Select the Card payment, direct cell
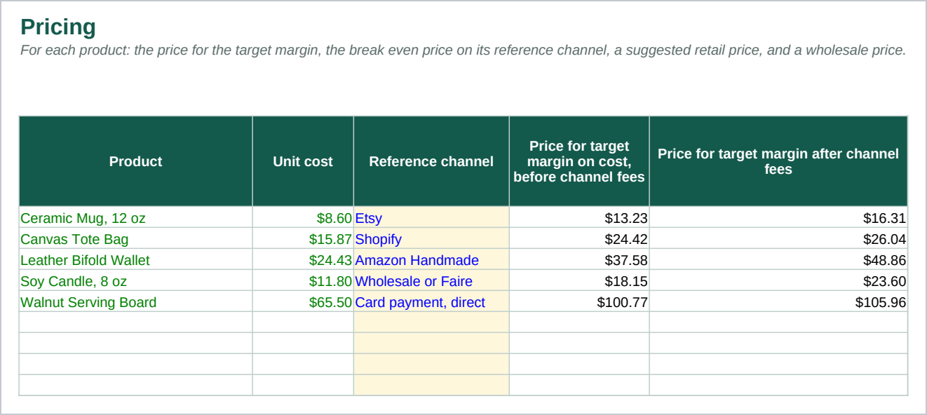This screenshot has height=415, width=927. 431,301
